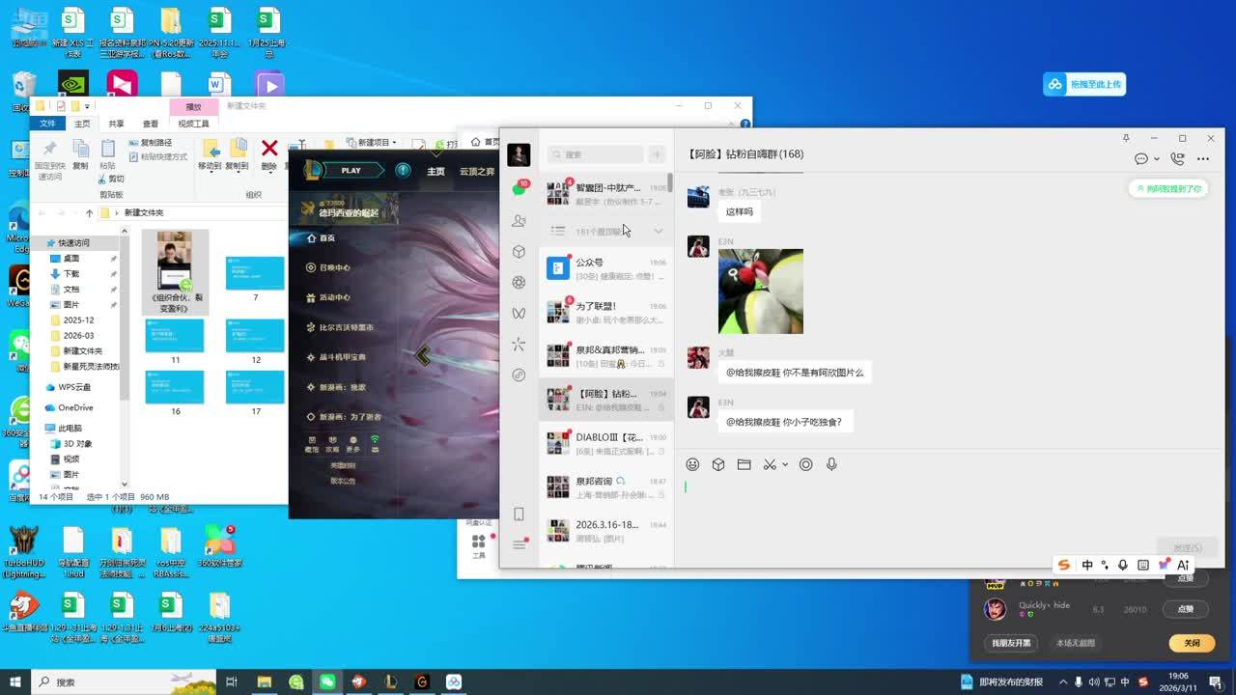The image size is (1236, 695).
Task: Open WeChat contacts from the sidebar
Action: pyautogui.click(x=519, y=221)
